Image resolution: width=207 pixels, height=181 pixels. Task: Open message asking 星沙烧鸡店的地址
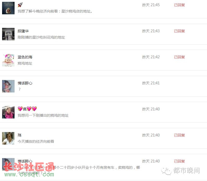click(x=55, y=11)
